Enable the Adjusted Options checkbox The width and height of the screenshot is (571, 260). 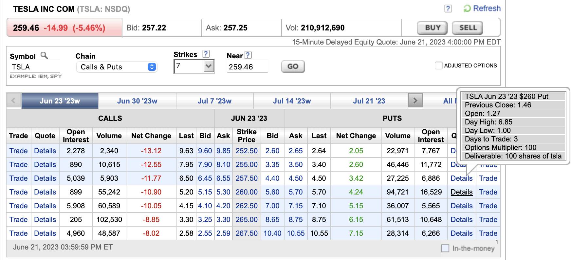(438, 65)
